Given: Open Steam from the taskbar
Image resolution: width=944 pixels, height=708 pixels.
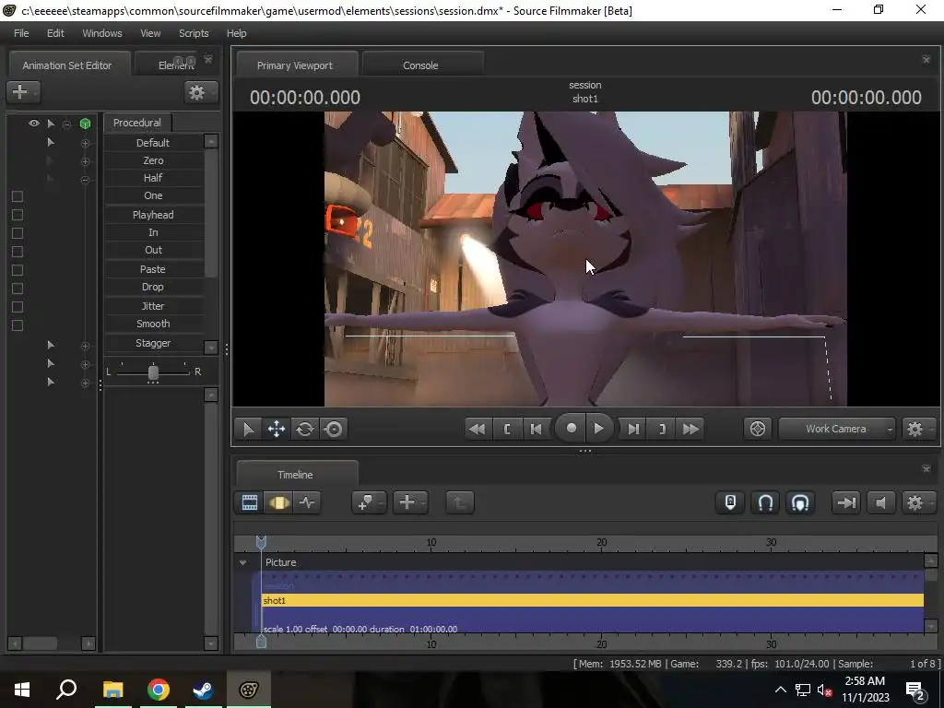Looking at the screenshot, I should pos(203,690).
